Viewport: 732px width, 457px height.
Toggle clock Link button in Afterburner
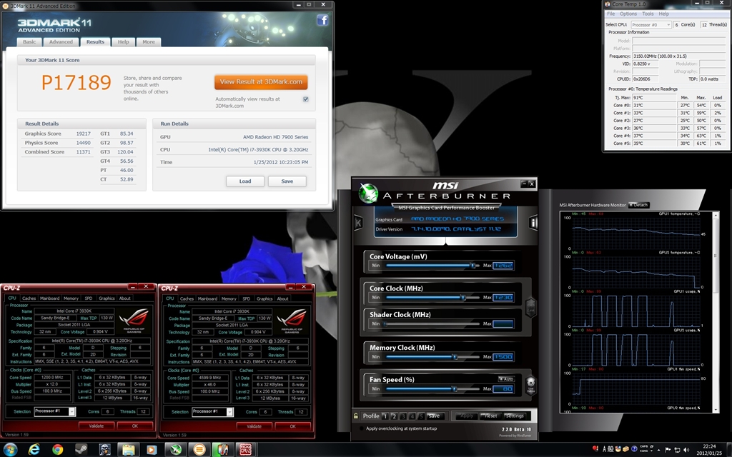(530, 307)
